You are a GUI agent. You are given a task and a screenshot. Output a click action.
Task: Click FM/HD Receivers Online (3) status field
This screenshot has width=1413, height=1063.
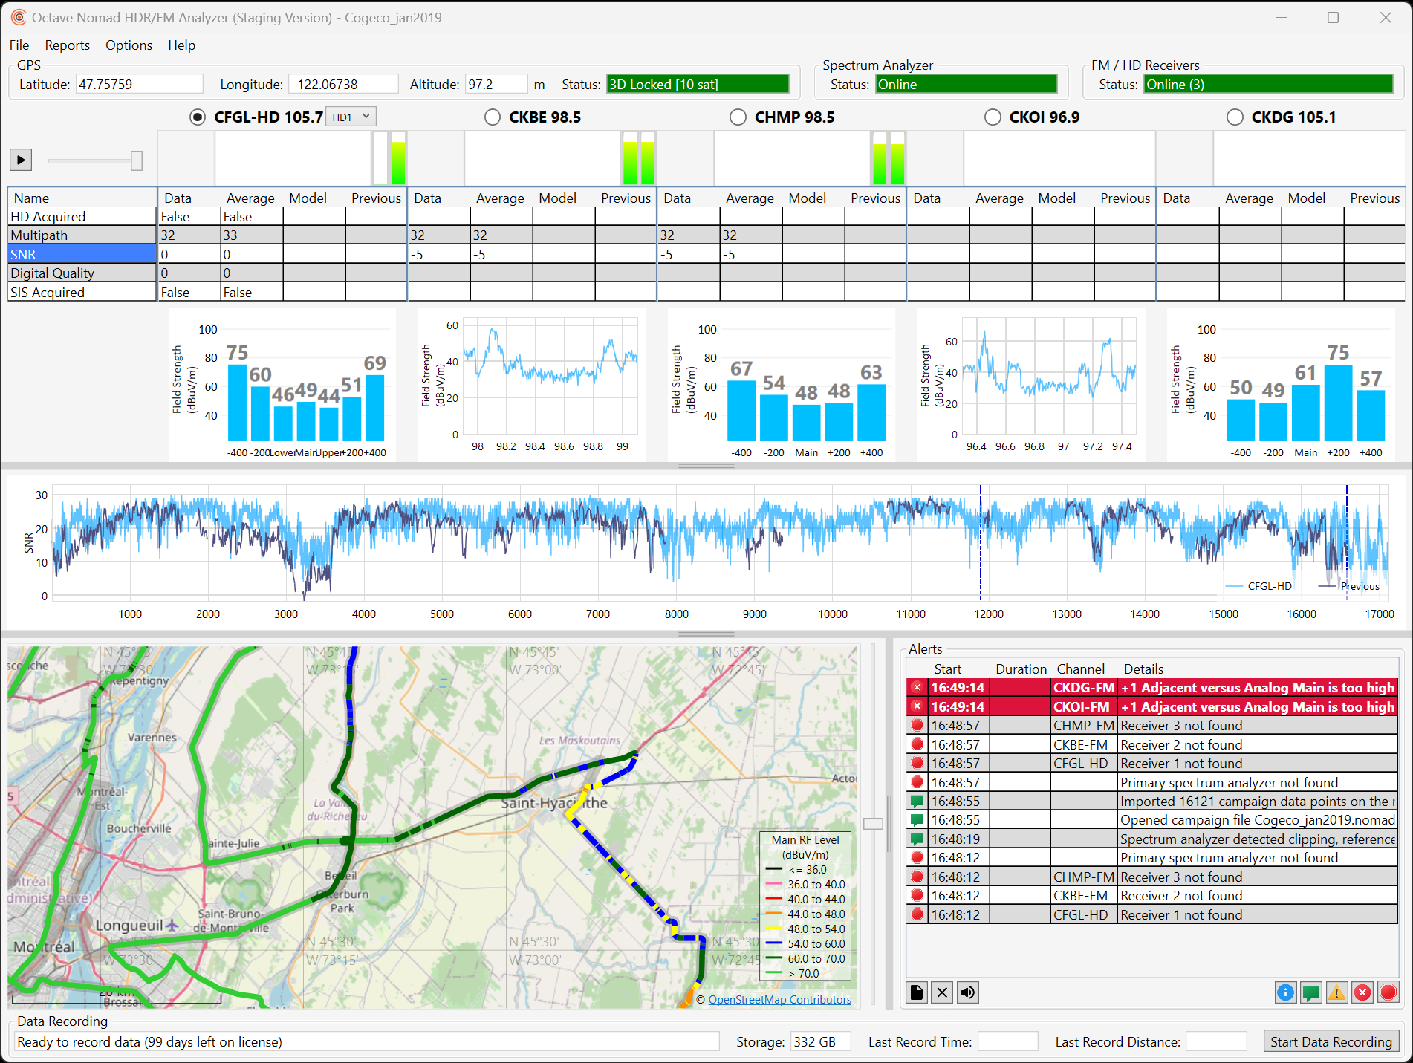point(1268,84)
